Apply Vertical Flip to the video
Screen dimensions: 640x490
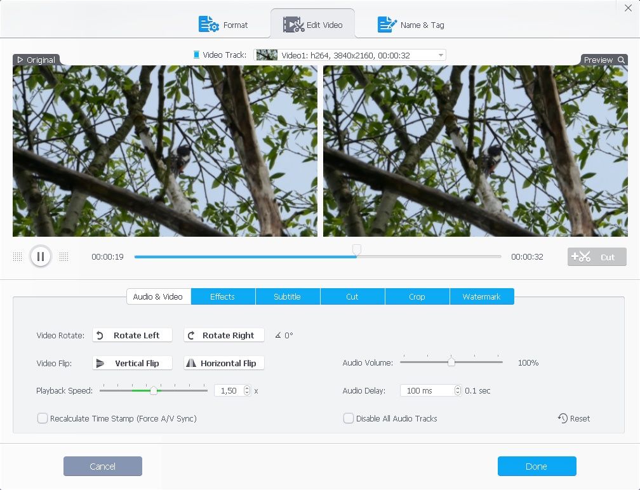pyautogui.click(x=132, y=363)
